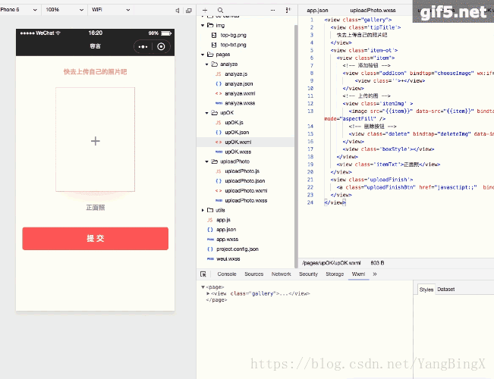Open analyze.wxml file

point(240,93)
